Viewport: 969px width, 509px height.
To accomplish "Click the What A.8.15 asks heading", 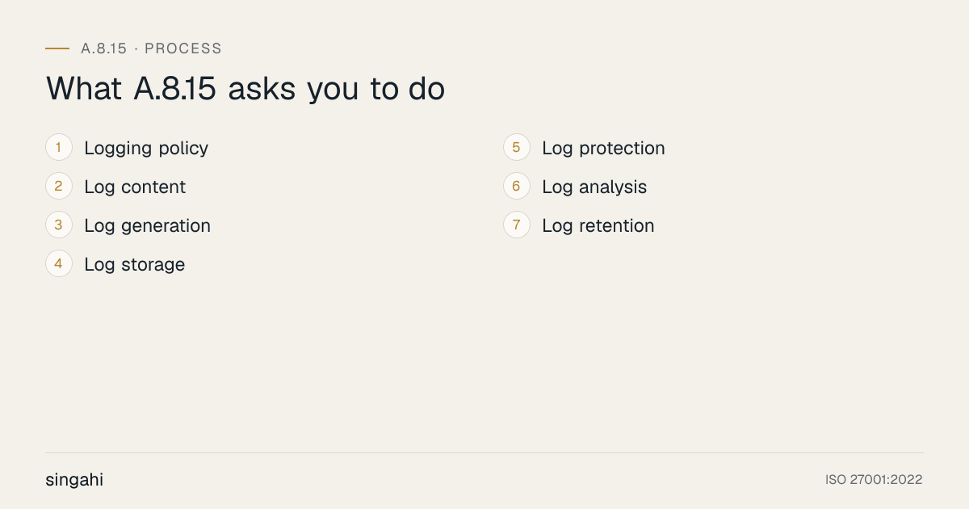I will [x=245, y=89].
